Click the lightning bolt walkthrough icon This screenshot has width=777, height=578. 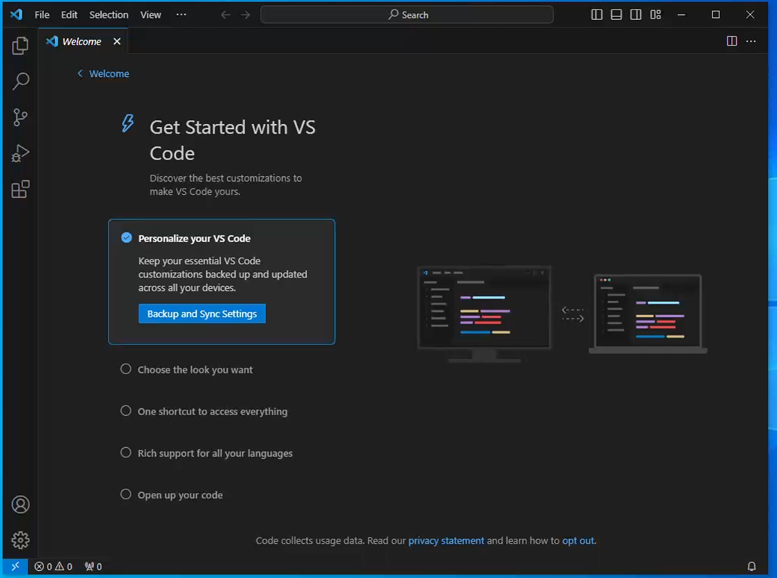click(x=128, y=124)
